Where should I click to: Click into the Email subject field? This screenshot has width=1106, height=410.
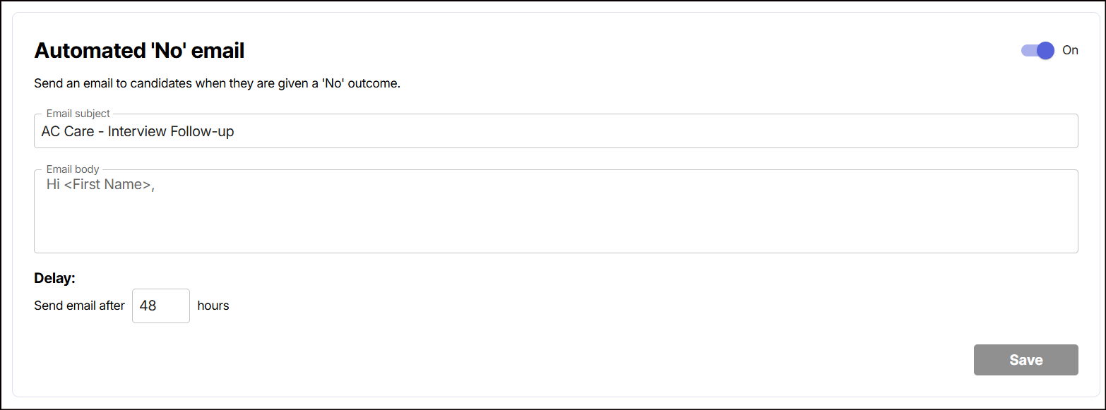(556, 131)
